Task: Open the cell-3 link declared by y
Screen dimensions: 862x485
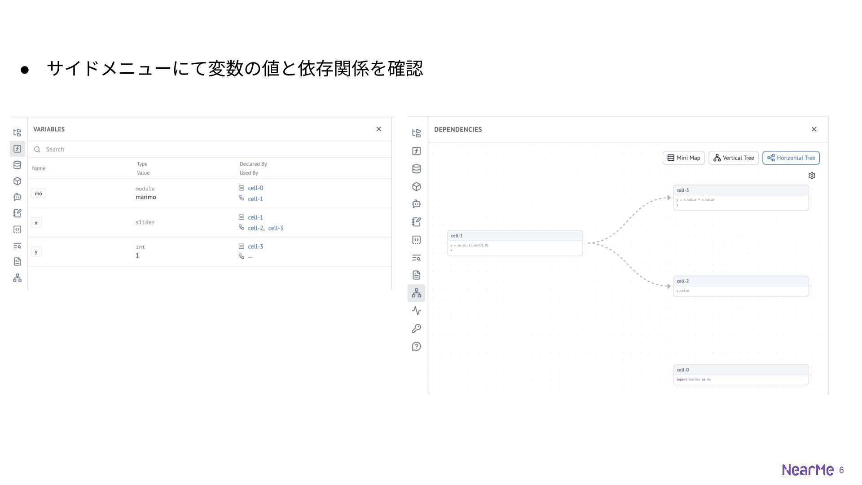Action: [x=255, y=247]
